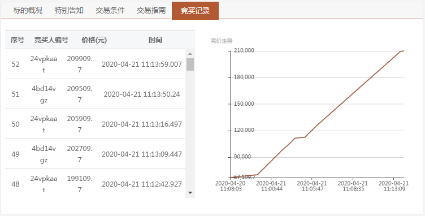Click the scrollbar up arrow
Image resolution: width=425 pixels, height=216 pixels.
[190, 53]
